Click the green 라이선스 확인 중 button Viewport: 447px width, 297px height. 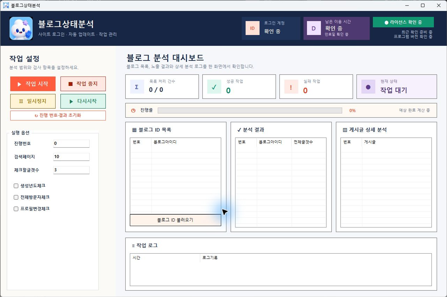click(x=403, y=22)
